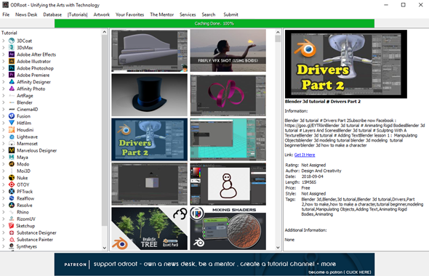This screenshot has width=429, height=276.
Task: Open the News Desk menu
Action: (26, 15)
